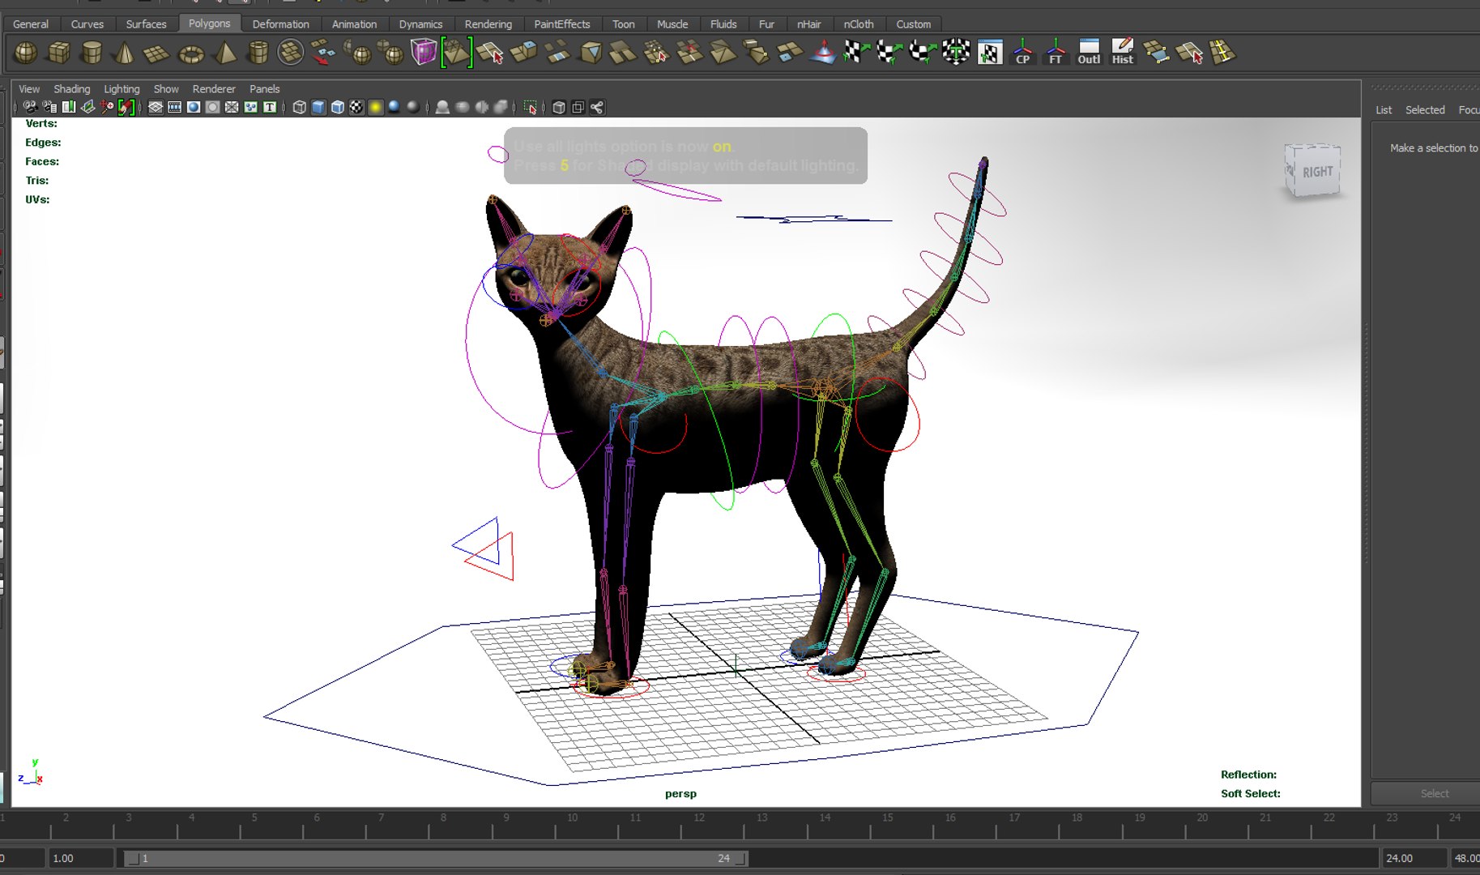Viewport: 1480px width, 875px height.
Task: Toggle use all lights yellow bulb icon
Action: click(376, 107)
